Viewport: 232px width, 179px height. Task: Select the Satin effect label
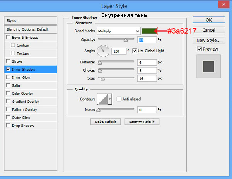[16, 85]
